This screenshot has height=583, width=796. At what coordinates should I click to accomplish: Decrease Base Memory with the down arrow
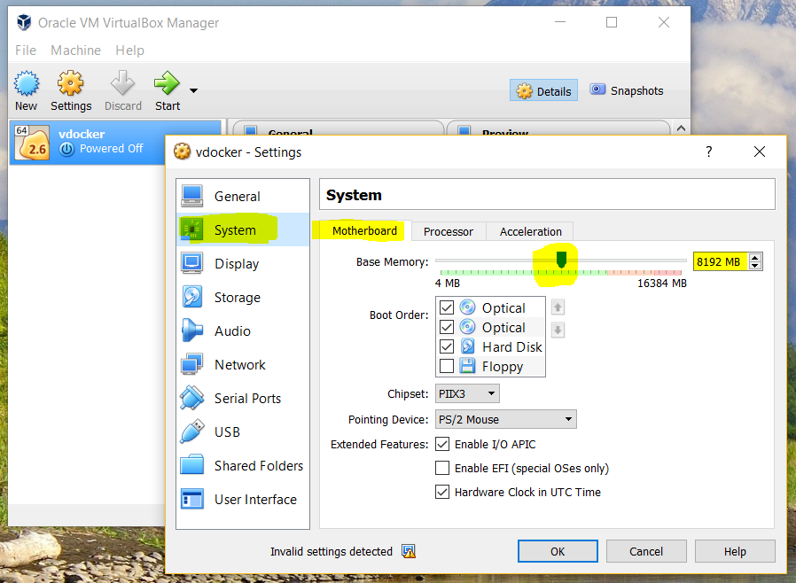point(755,266)
